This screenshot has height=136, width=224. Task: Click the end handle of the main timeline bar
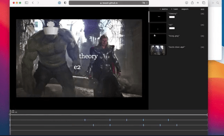(x=207, y=115)
